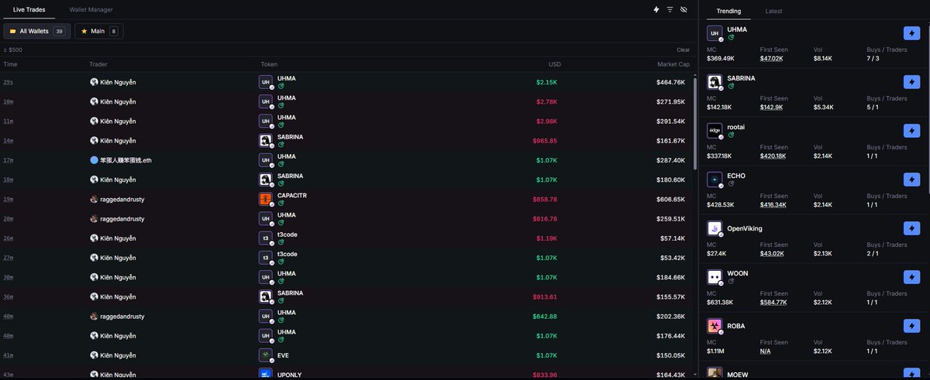Click the 笨蛋人赚笨蛋钱.eth trader avatar
Screen dimensions: 930x380
tap(94, 160)
